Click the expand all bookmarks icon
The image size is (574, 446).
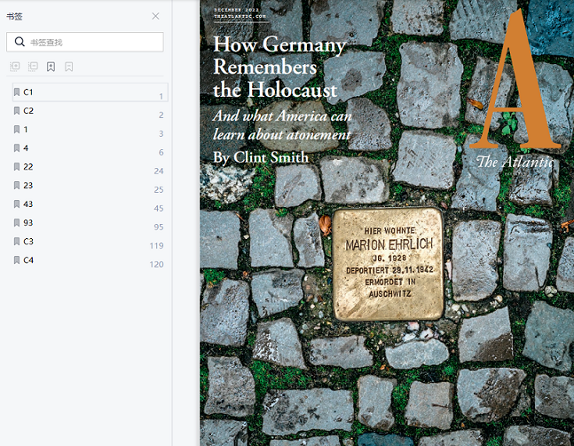click(14, 67)
